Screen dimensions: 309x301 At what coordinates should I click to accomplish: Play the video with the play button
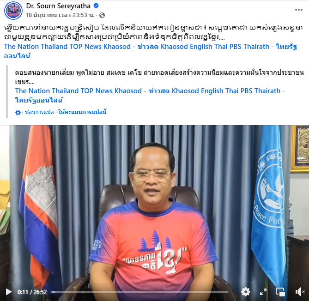tap(8, 292)
